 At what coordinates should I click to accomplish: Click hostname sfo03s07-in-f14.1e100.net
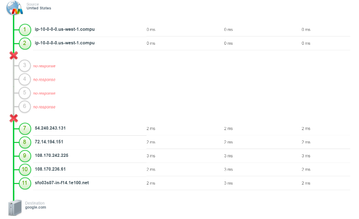(62, 182)
